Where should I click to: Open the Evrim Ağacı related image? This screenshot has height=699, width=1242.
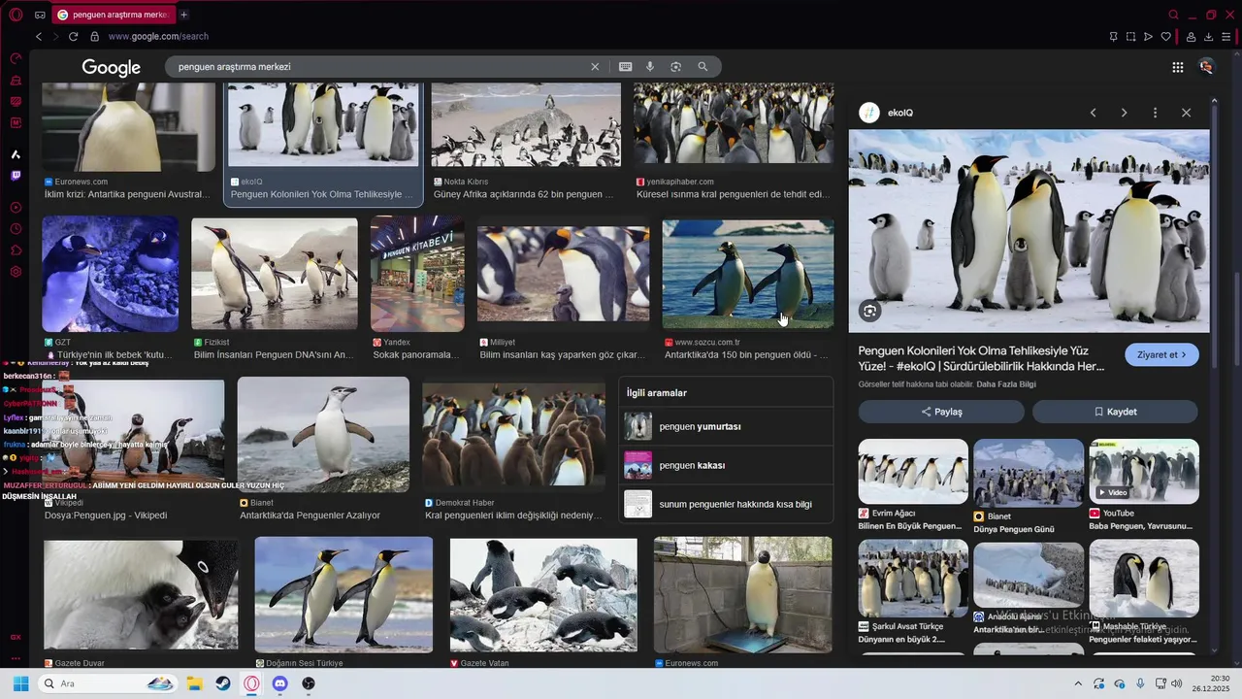click(913, 472)
